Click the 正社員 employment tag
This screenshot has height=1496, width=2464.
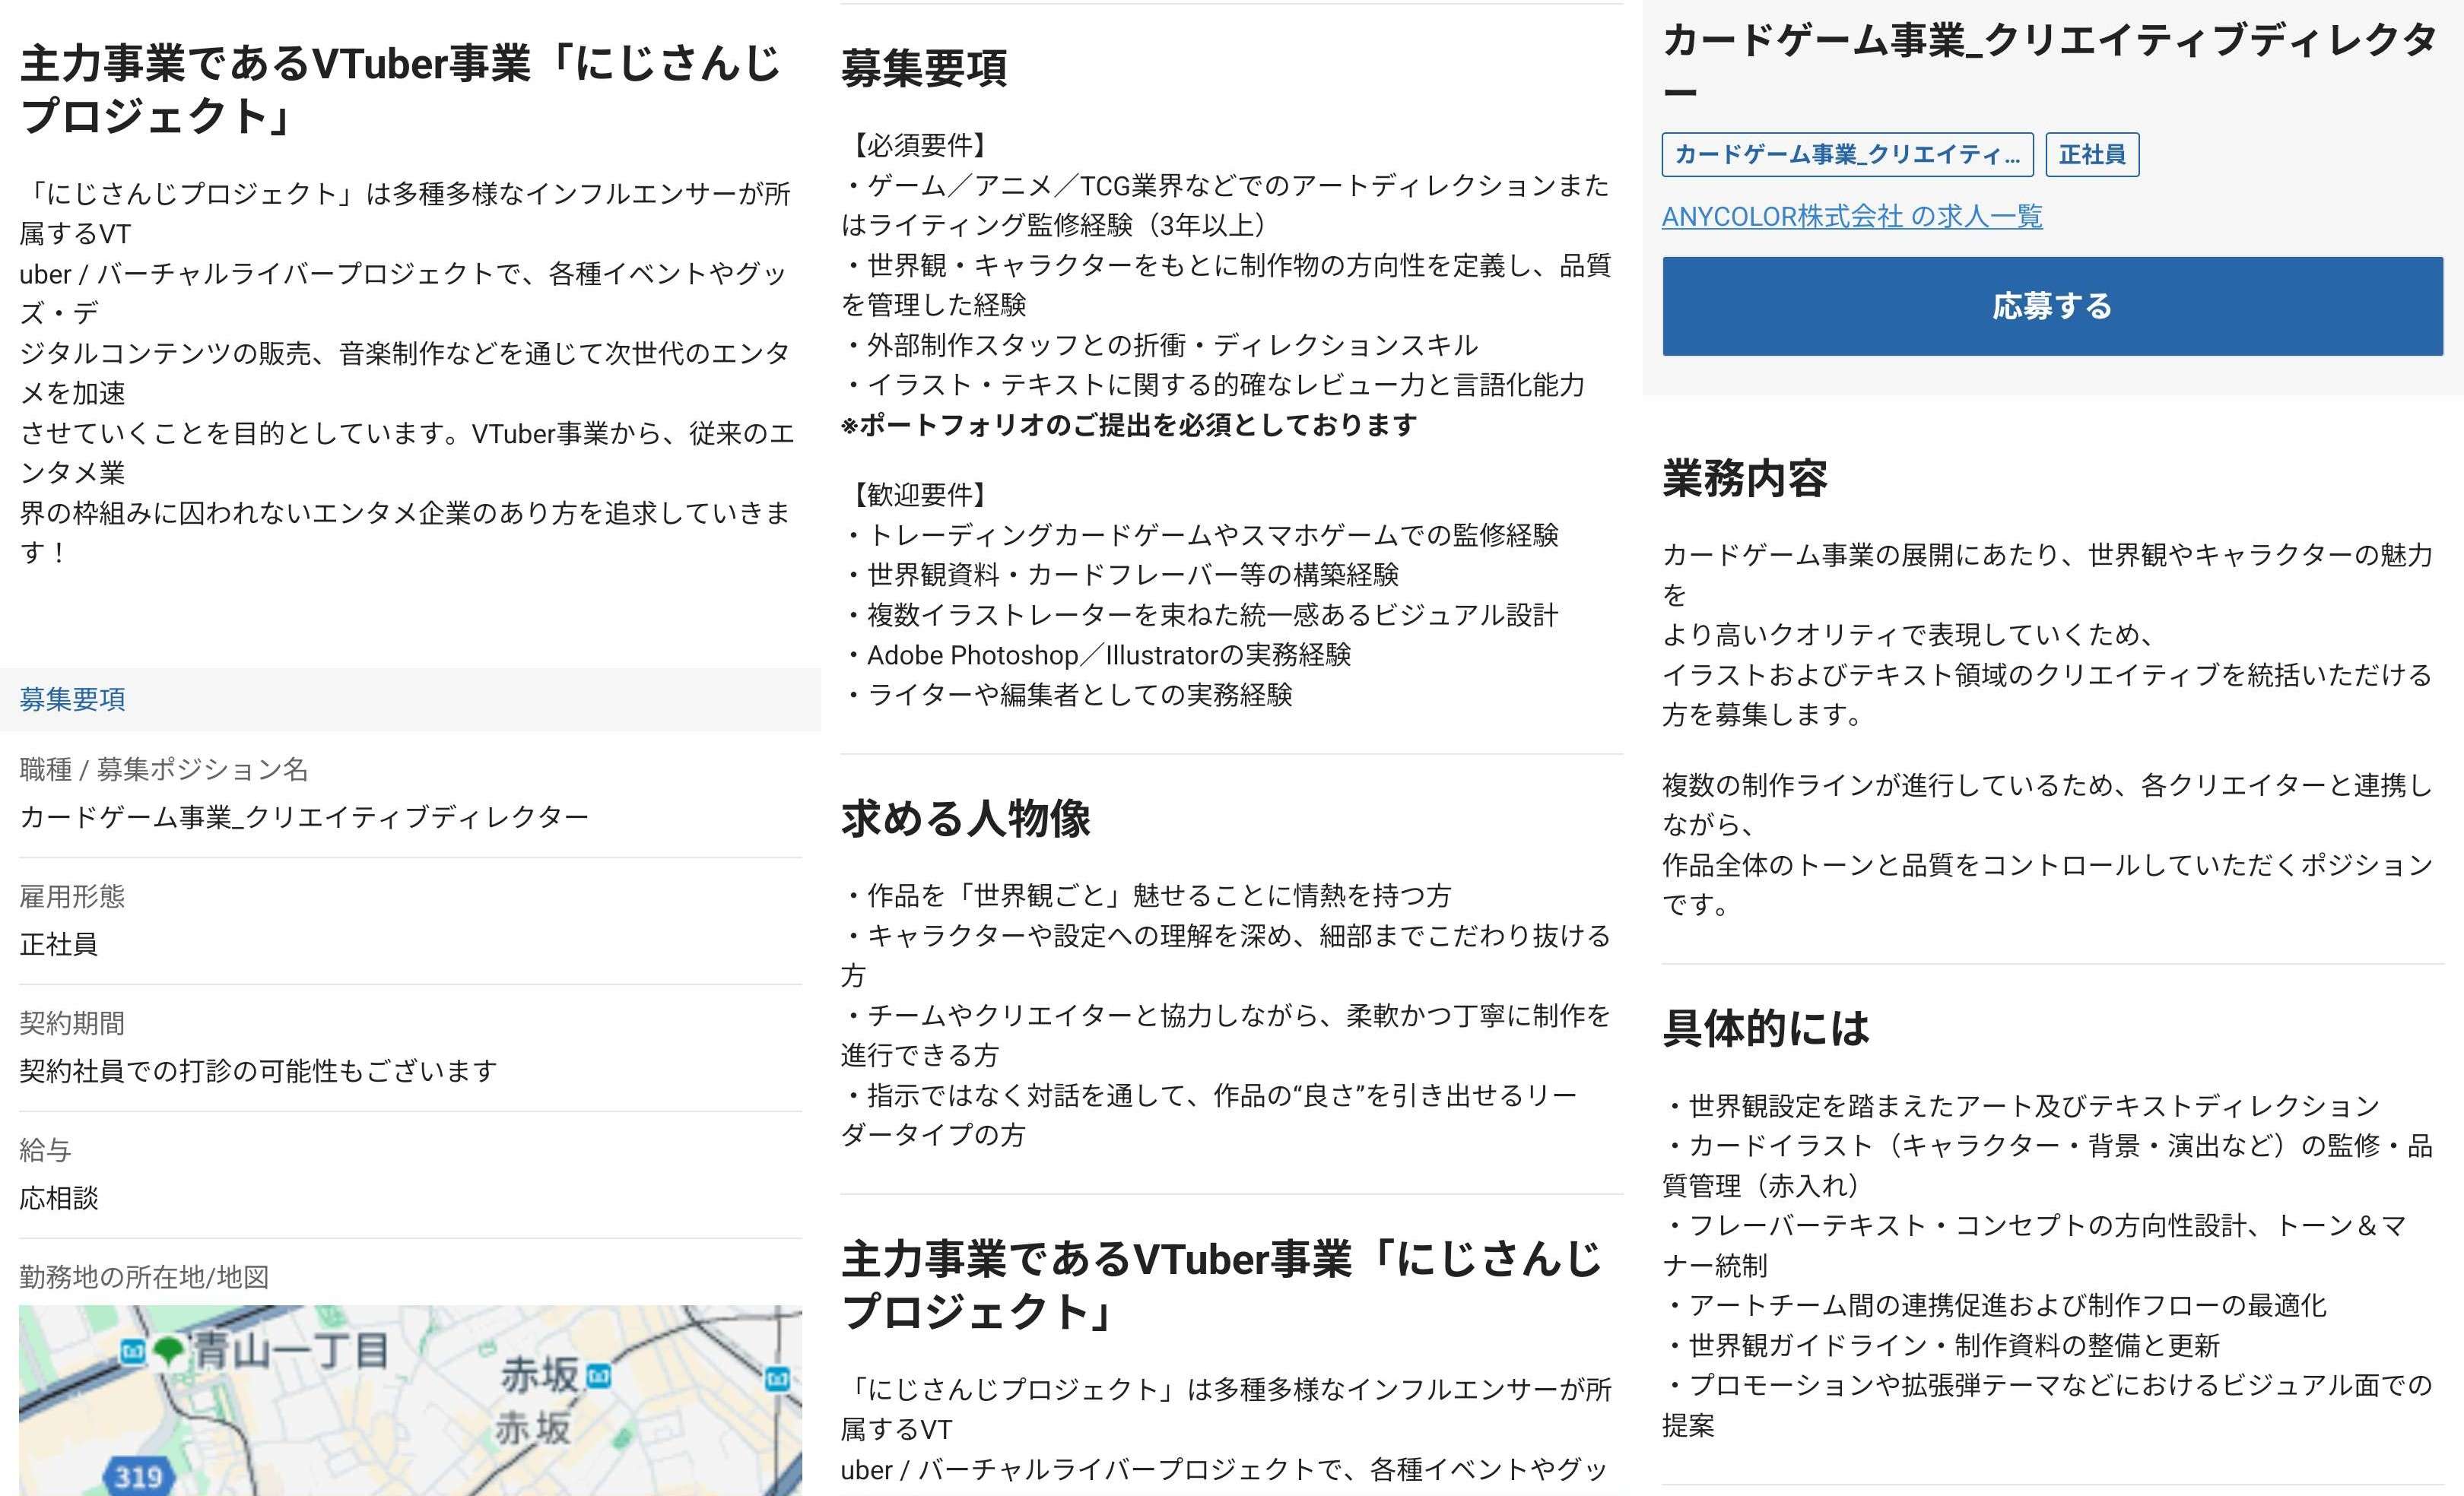pyautogui.click(x=2091, y=155)
